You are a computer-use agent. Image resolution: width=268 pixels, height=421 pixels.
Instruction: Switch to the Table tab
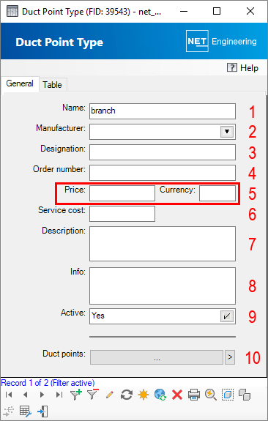tap(53, 85)
